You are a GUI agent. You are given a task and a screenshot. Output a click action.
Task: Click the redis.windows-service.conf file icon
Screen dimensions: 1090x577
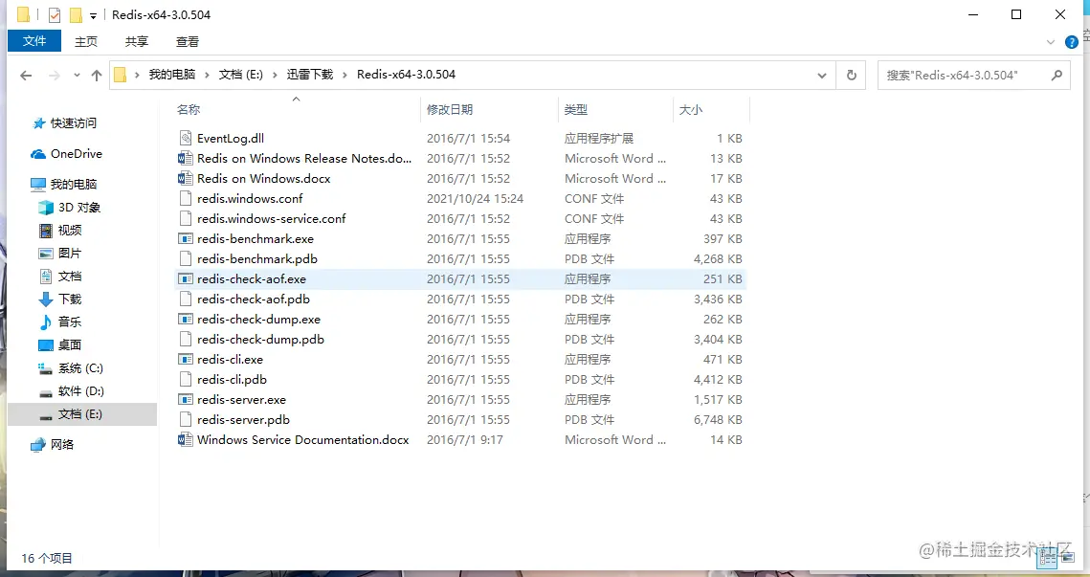click(185, 219)
